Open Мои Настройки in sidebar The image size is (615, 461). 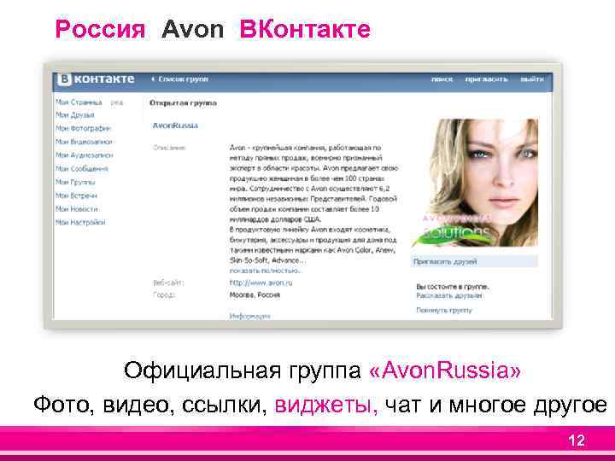tap(80, 223)
